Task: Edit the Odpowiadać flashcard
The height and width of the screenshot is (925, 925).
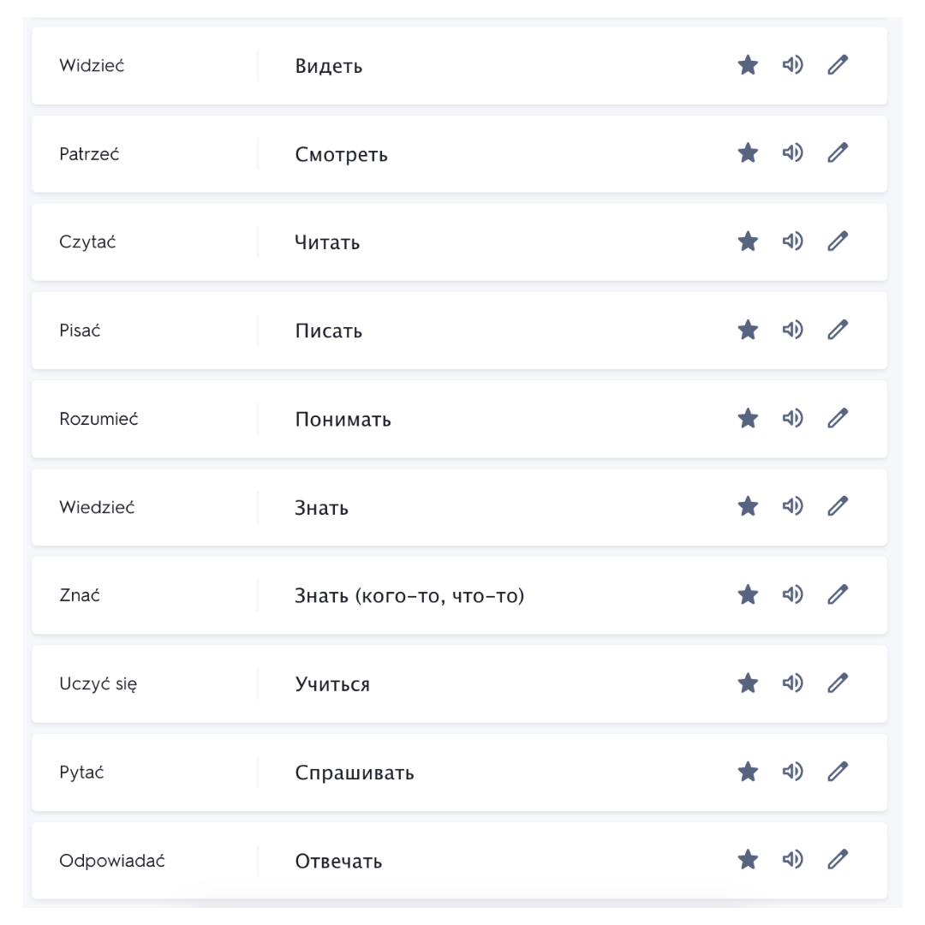Action: [x=838, y=860]
